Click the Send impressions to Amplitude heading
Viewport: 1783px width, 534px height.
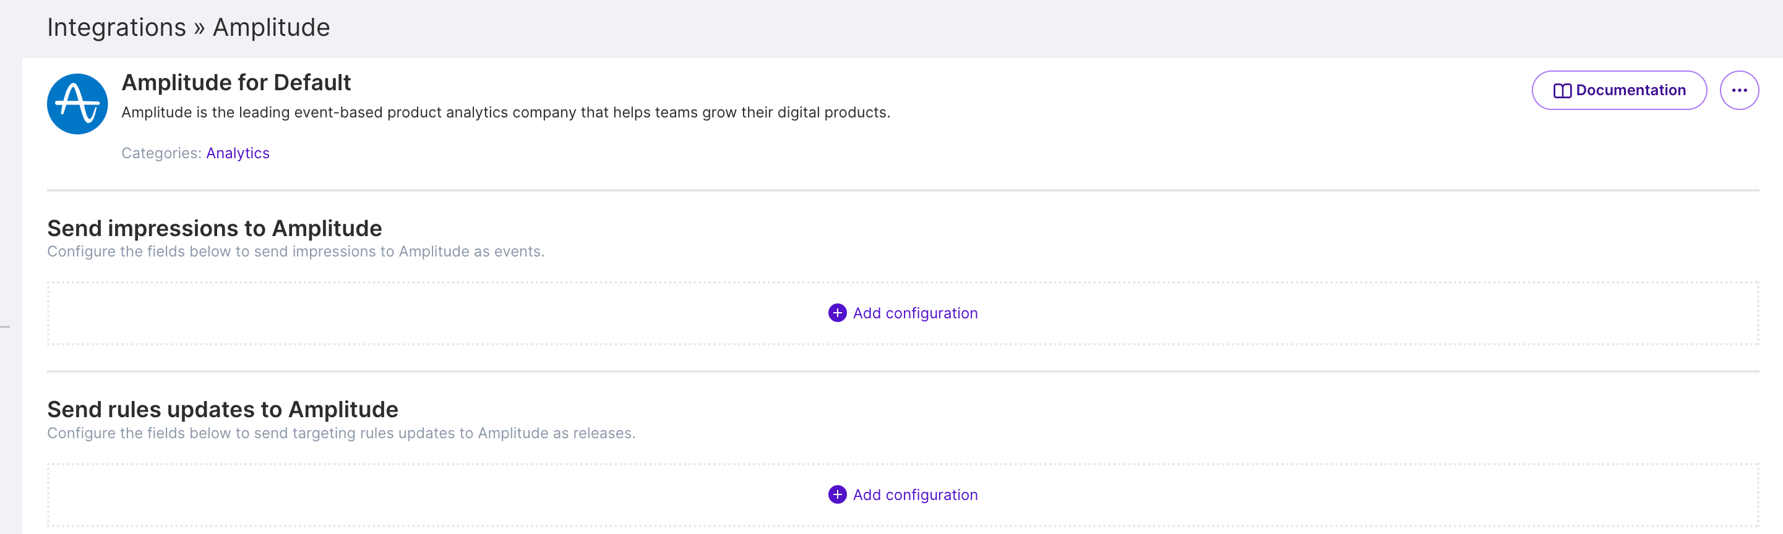tap(215, 228)
